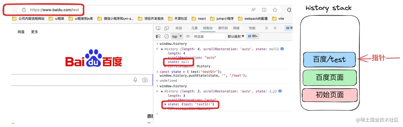The width and height of the screenshot is (403, 127).
Task: Click the camera image search icon
Action: click(x=145, y=80)
